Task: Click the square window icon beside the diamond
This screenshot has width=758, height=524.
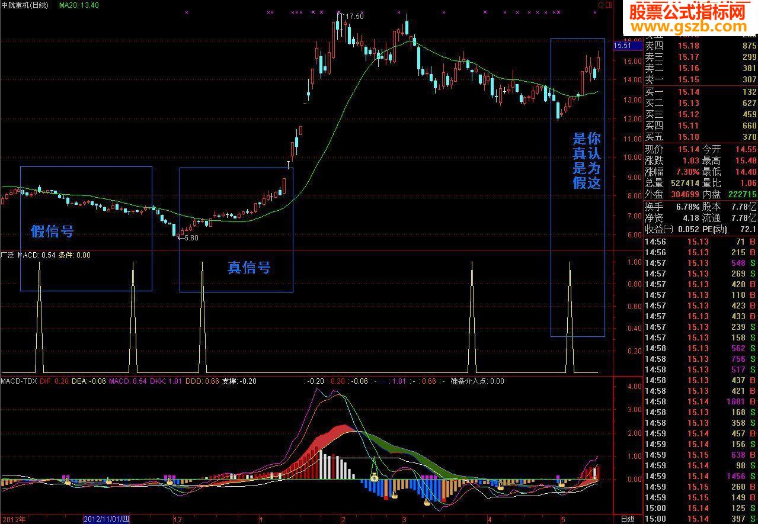Action: coord(609,5)
